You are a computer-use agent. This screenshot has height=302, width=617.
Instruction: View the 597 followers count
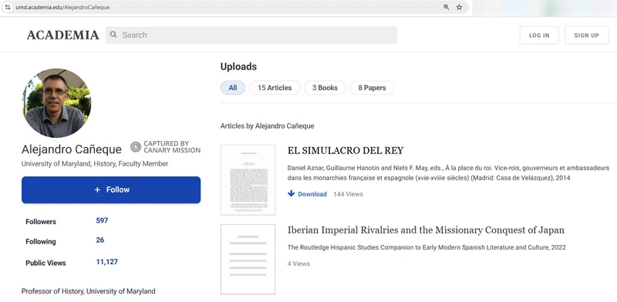pos(102,220)
